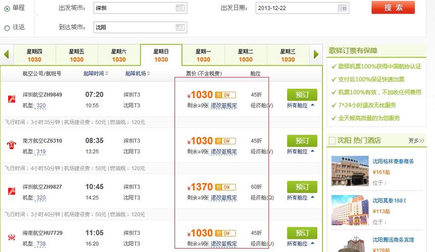Click the red 搜索 button
This screenshot has height=252, width=435.
tap(393, 8)
